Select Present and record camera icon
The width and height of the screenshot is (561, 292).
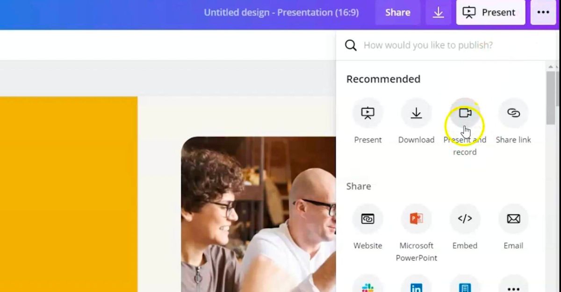coord(465,113)
